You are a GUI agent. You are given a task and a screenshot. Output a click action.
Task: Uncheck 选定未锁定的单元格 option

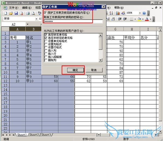(46, 38)
